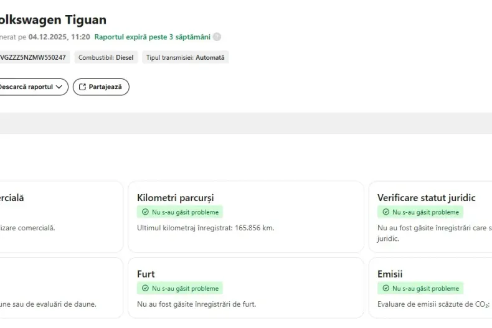Click the checkmark icon under the Furt heading
Screen dimensions: 492x328
pyautogui.click(x=145, y=289)
